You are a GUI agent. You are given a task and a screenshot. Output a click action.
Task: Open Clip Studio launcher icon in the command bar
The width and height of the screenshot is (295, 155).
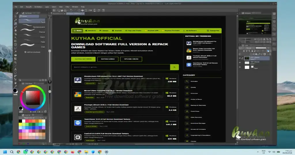pyautogui.click(x=54, y=10)
